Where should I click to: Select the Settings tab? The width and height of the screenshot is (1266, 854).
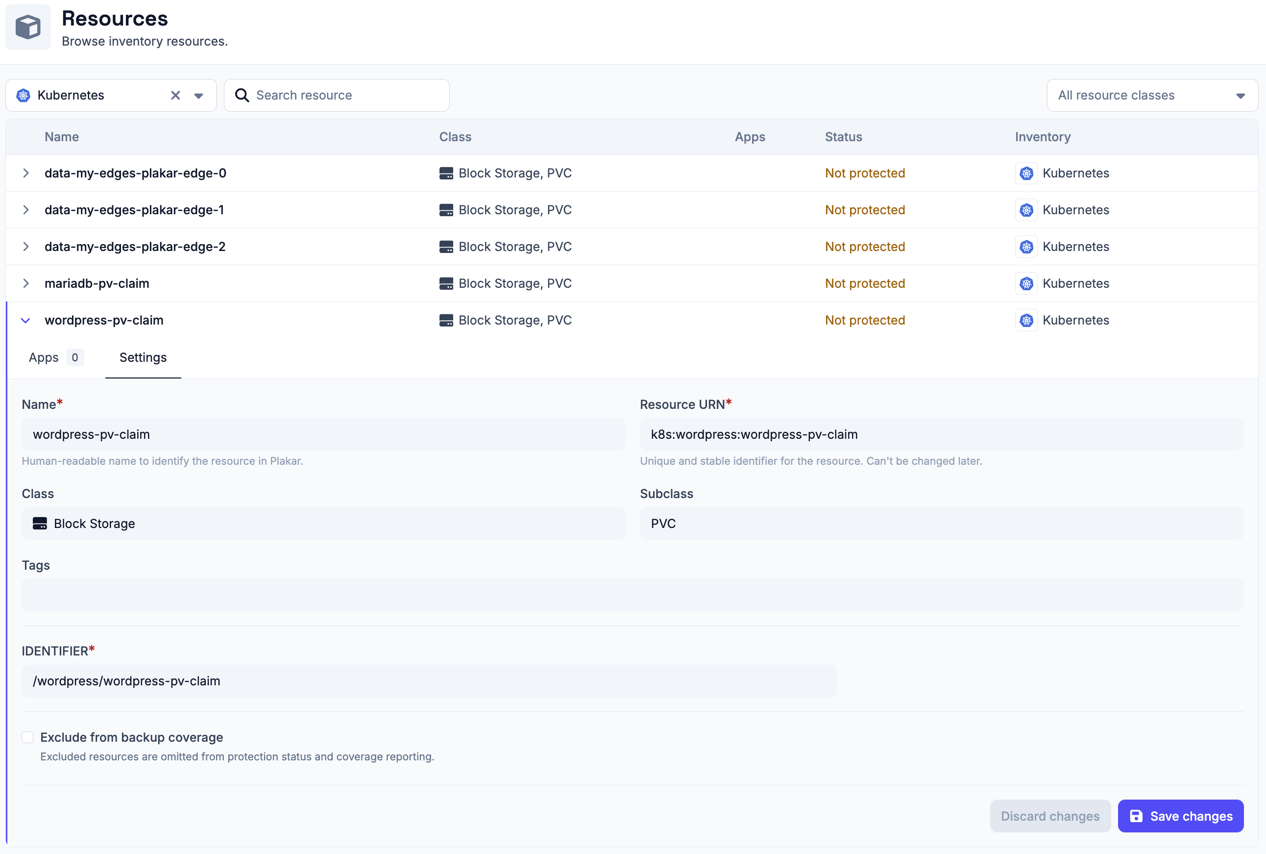(143, 358)
